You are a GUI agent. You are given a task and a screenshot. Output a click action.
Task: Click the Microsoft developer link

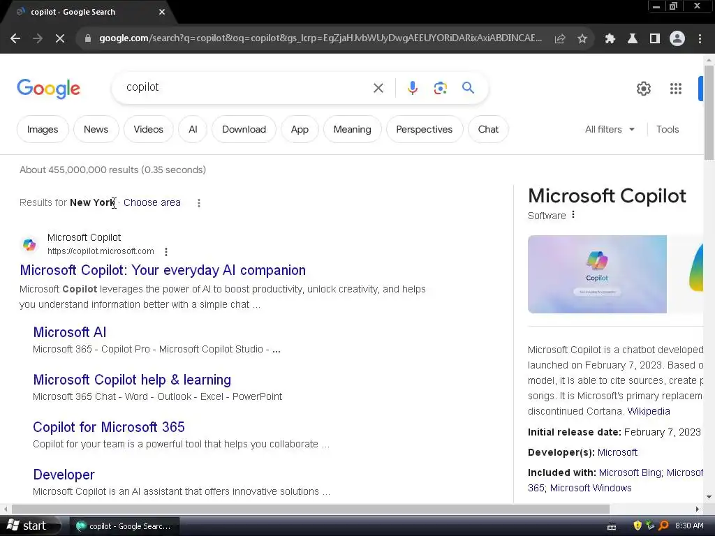617,452
